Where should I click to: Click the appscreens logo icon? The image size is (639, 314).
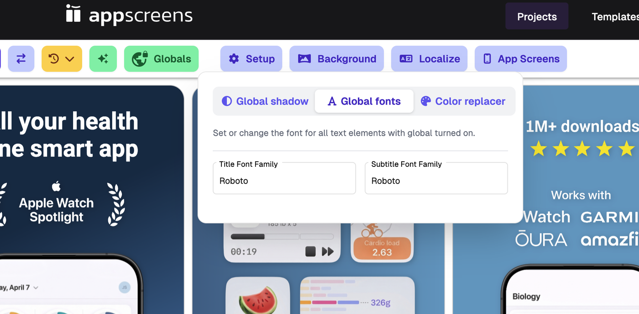(x=73, y=14)
